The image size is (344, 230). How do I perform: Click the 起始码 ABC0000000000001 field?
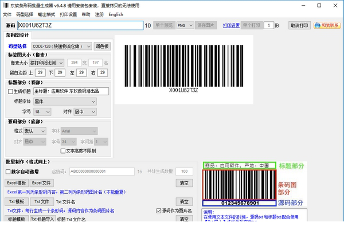[102, 171]
